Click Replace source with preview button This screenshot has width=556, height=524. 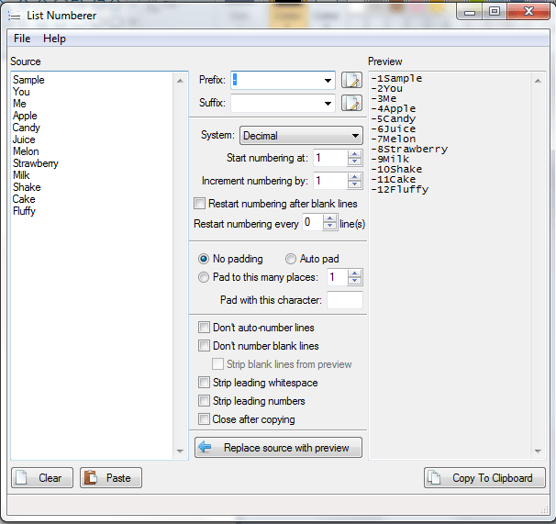click(x=278, y=447)
